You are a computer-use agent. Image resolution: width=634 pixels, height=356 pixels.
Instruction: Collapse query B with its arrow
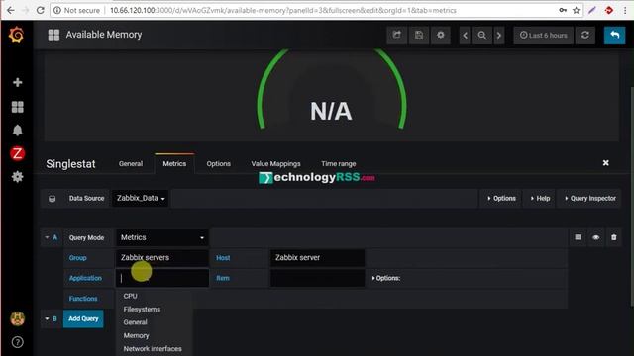47,318
